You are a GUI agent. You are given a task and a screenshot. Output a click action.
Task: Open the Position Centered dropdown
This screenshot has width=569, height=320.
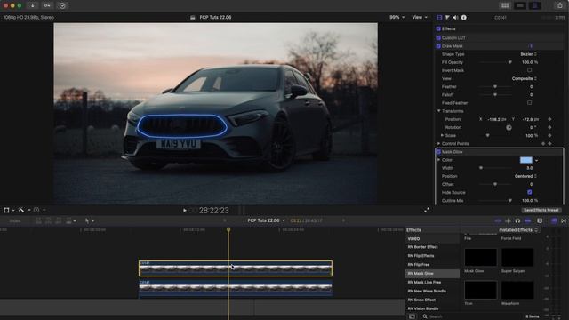(525, 176)
